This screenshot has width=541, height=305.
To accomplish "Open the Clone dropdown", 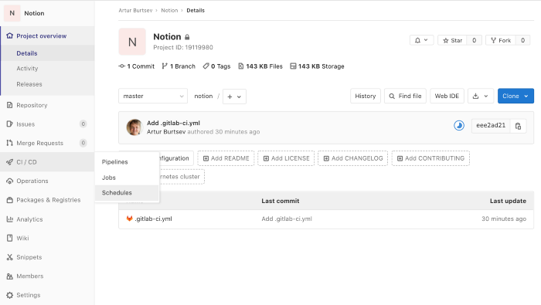I will tap(515, 97).
